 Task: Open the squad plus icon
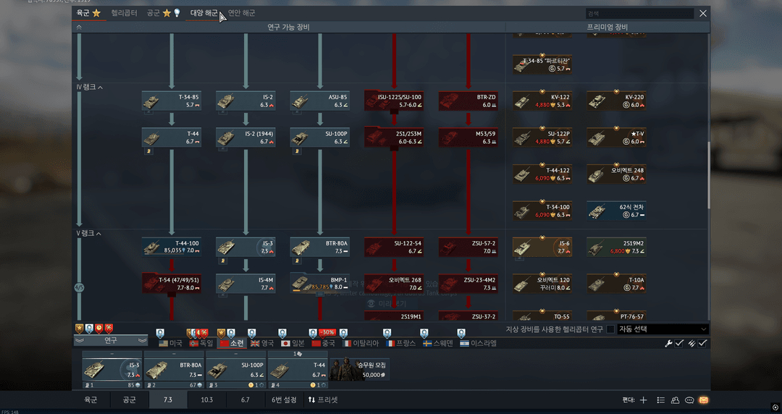tap(643, 400)
